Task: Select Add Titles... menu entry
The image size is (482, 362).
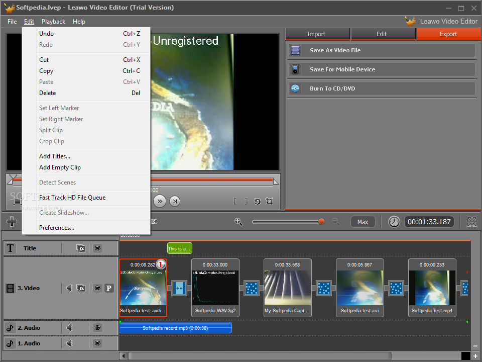Action: click(86, 156)
